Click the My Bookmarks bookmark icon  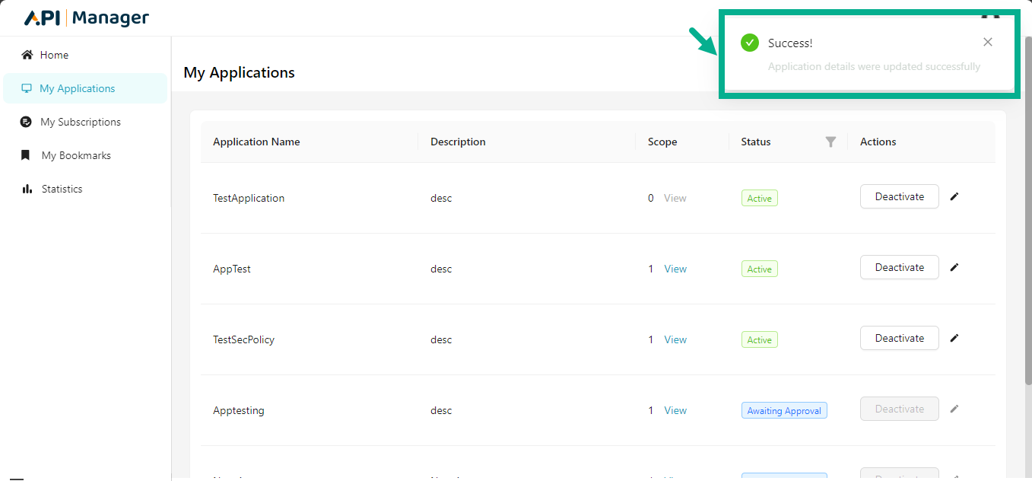[27, 155]
